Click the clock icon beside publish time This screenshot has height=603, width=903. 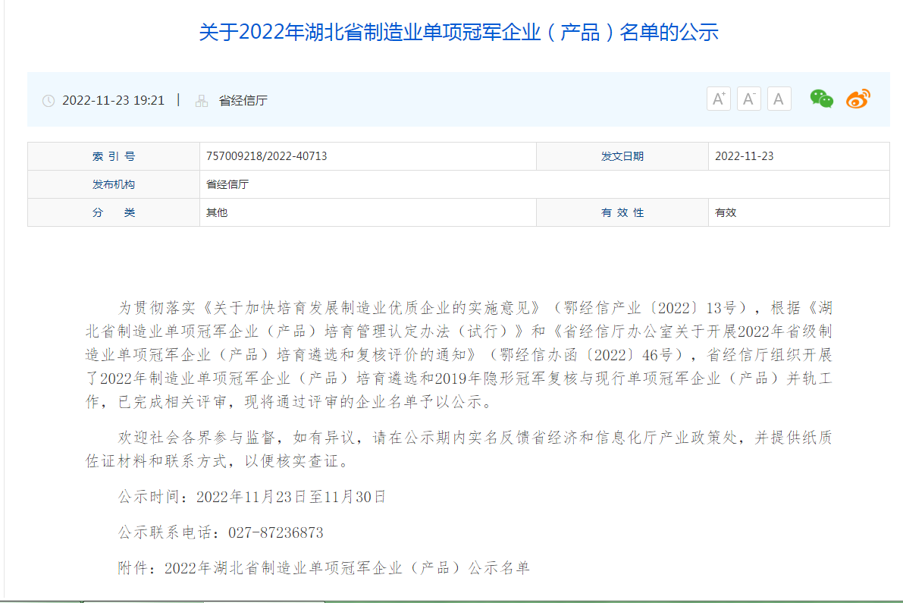47,99
